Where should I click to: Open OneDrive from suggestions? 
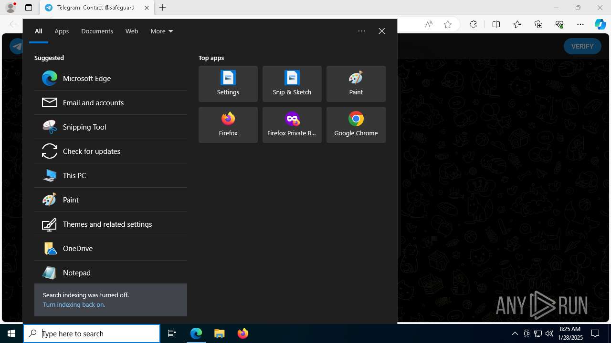(x=111, y=248)
